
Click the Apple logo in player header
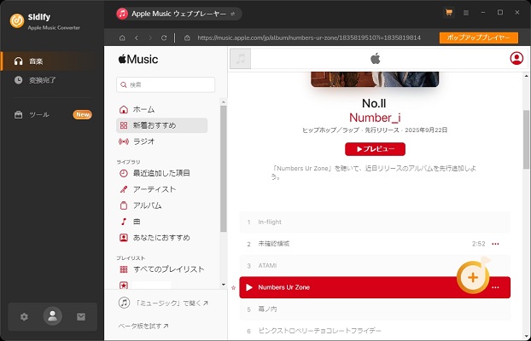(x=376, y=59)
